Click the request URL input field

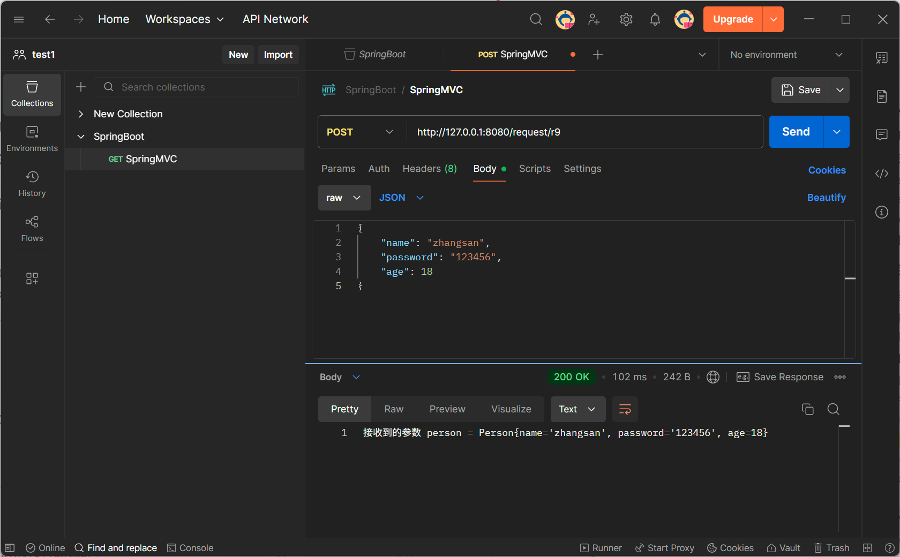click(x=584, y=132)
